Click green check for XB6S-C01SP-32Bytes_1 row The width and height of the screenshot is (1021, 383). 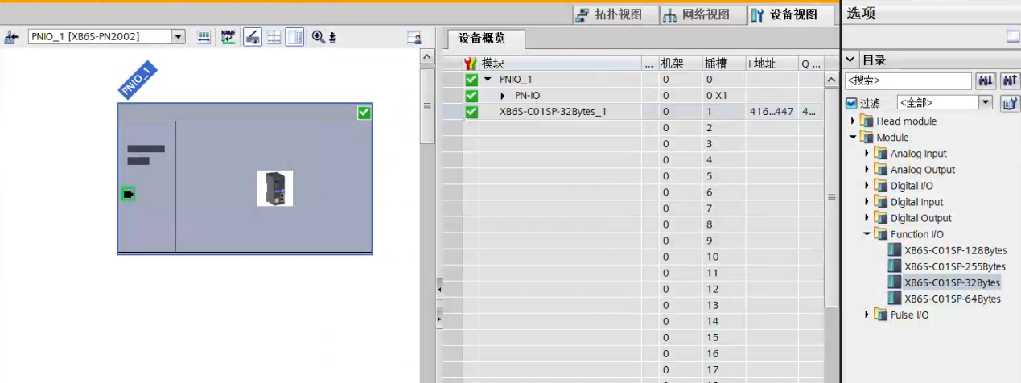pyautogui.click(x=471, y=112)
